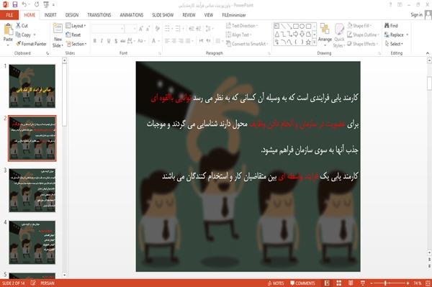The width and height of the screenshot is (432, 287).
Task: Click PERSIAN language indicator
Action: tap(48, 283)
